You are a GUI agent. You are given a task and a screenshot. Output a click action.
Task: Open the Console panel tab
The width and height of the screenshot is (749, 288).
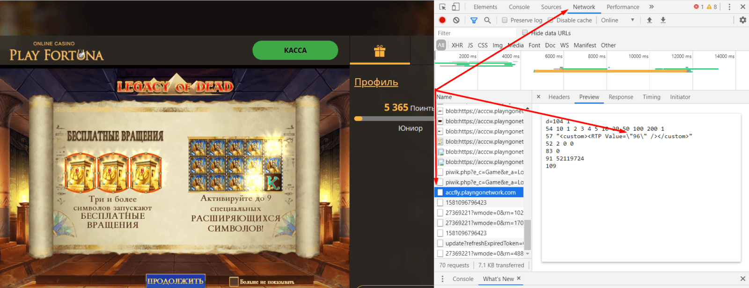point(519,7)
